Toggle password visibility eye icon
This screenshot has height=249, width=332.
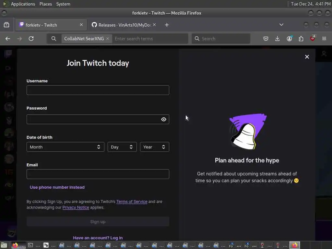(x=163, y=119)
